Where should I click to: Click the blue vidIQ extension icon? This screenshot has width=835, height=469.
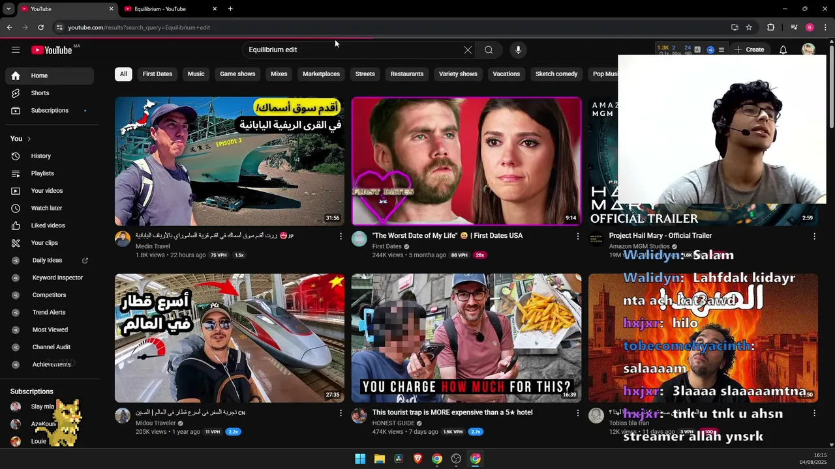[x=710, y=50]
